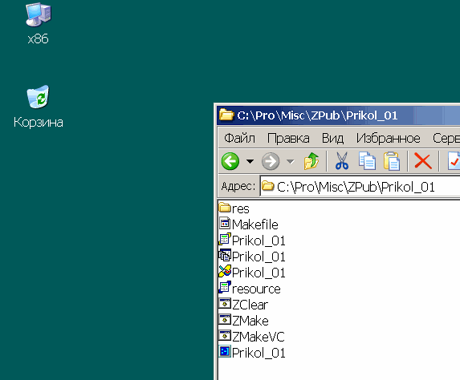Select the resource file icon
Image resolution: width=460 pixels, height=380 pixels.
[225, 288]
